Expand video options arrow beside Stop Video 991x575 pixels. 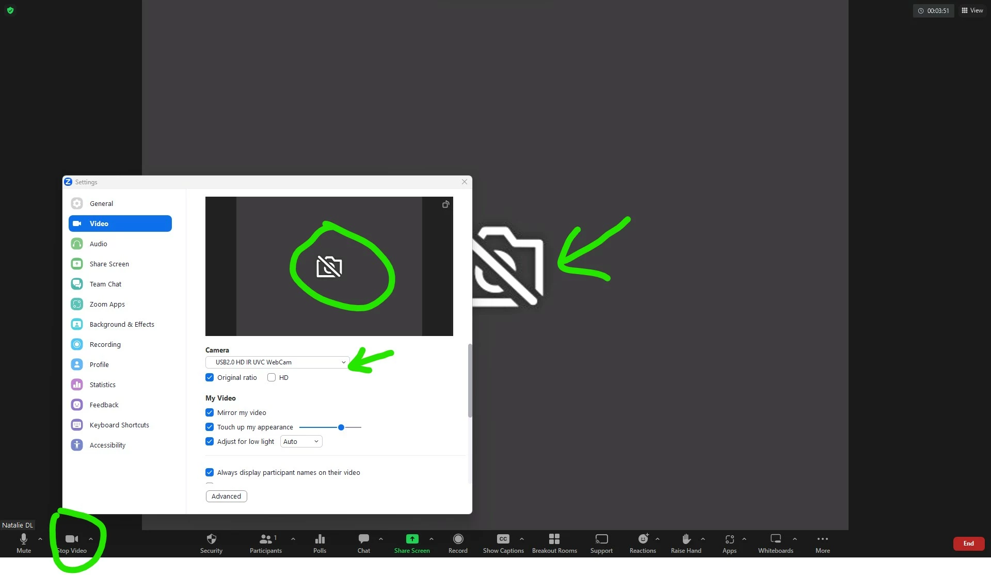(91, 539)
